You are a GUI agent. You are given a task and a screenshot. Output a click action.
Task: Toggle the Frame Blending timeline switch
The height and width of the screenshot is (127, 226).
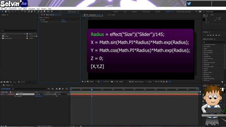pos(60,89)
